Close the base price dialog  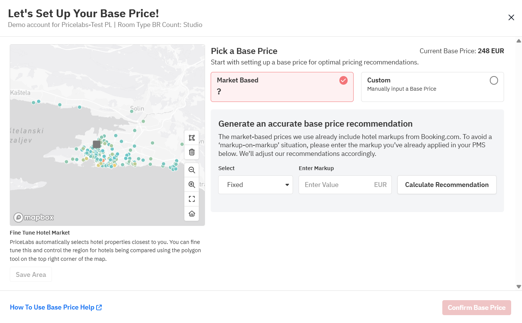tap(511, 18)
